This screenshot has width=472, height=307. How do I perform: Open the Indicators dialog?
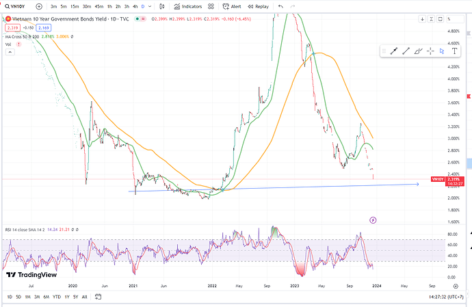(188, 6)
